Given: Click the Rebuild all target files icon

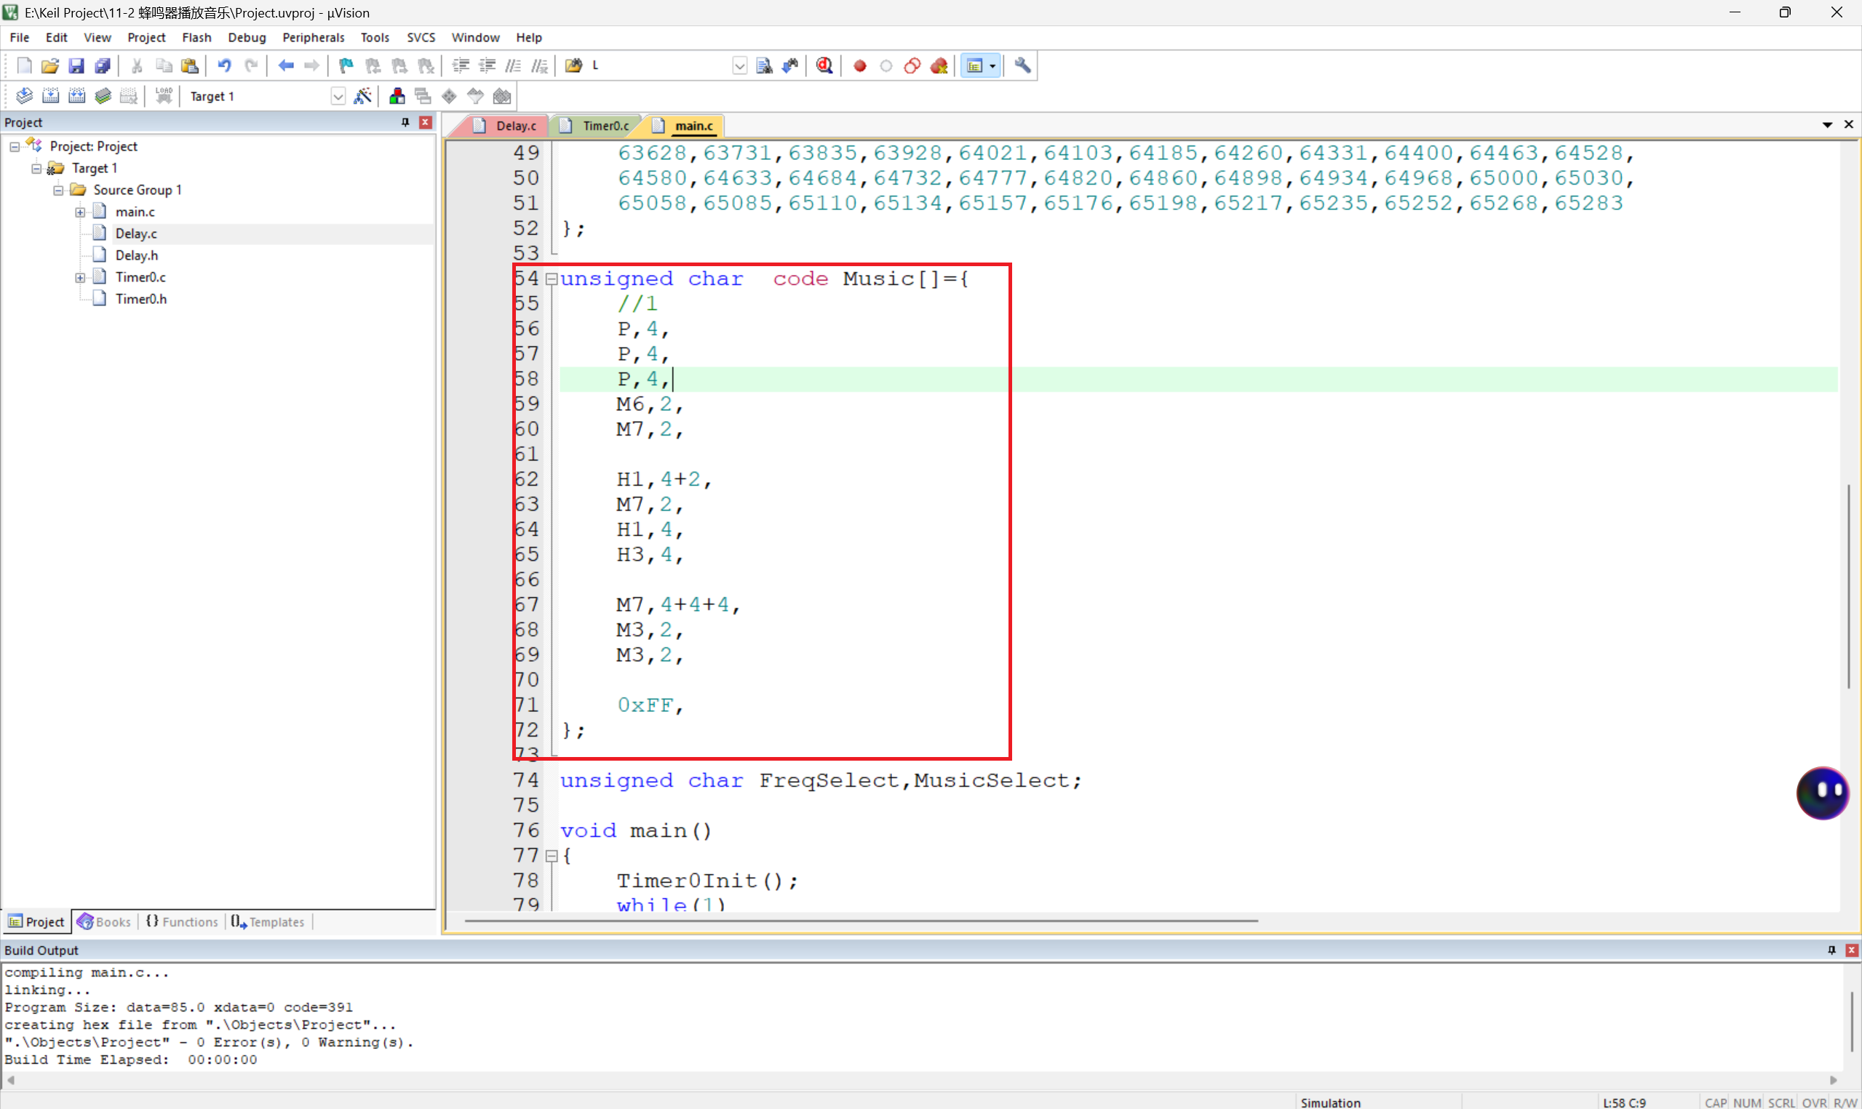Looking at the screenshot, I should [76, 96].
